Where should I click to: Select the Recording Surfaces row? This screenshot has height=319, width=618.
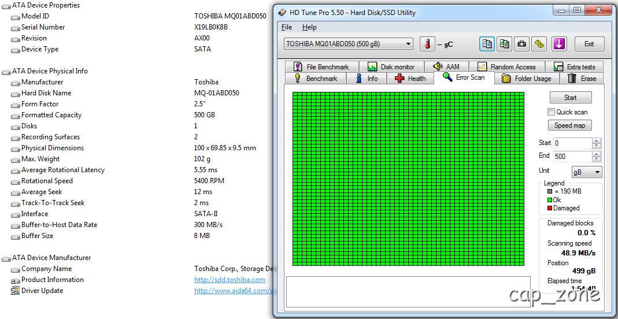[x=136, y=137]
